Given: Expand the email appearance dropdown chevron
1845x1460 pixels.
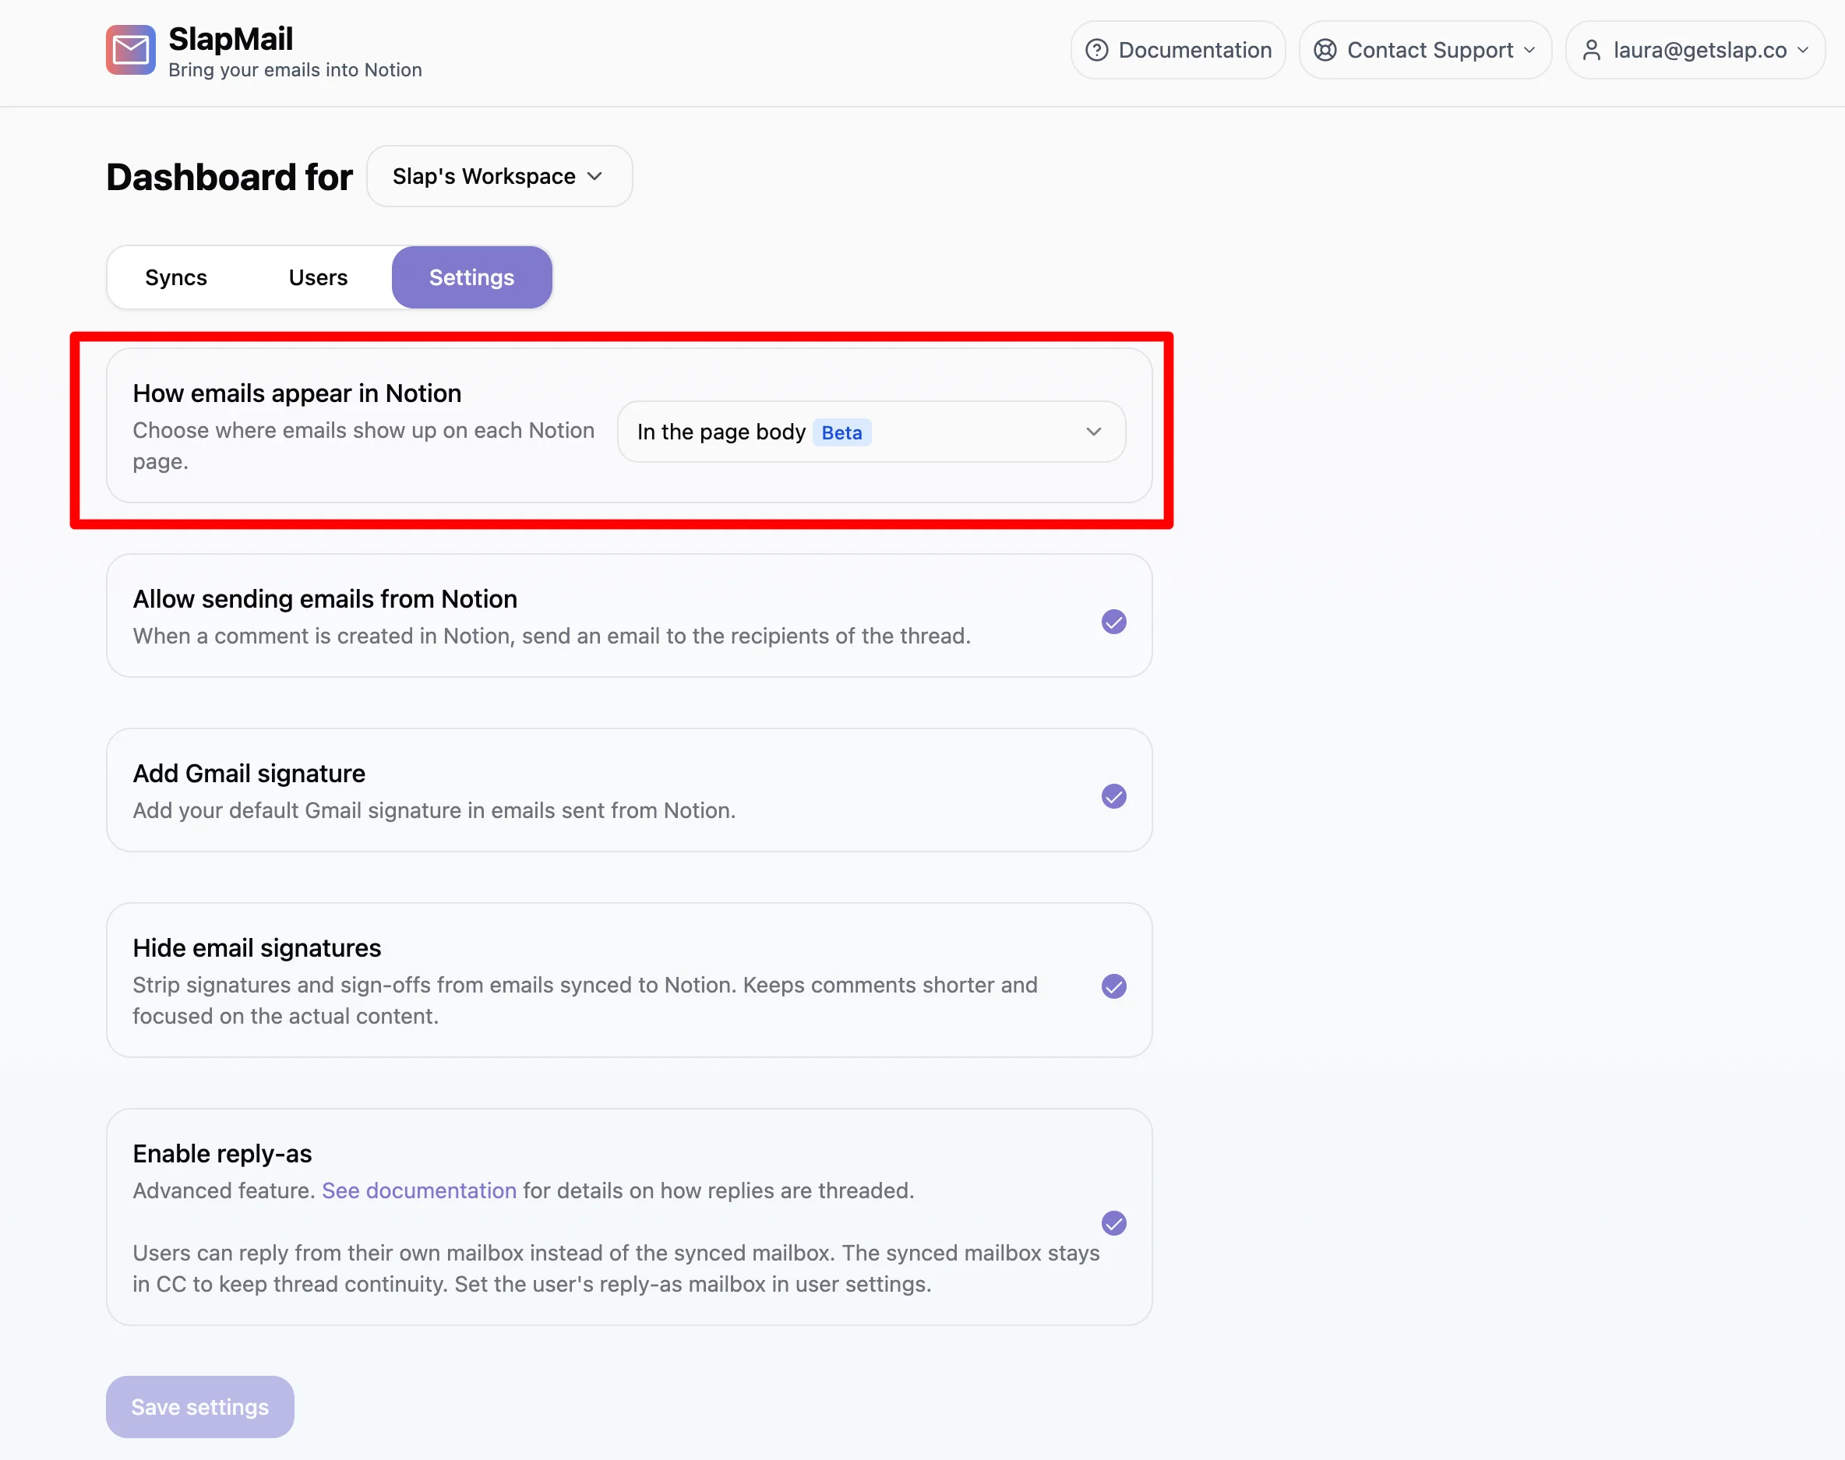Looking at the screenshot, I should pyautogui.click(x=1093, y=432).
